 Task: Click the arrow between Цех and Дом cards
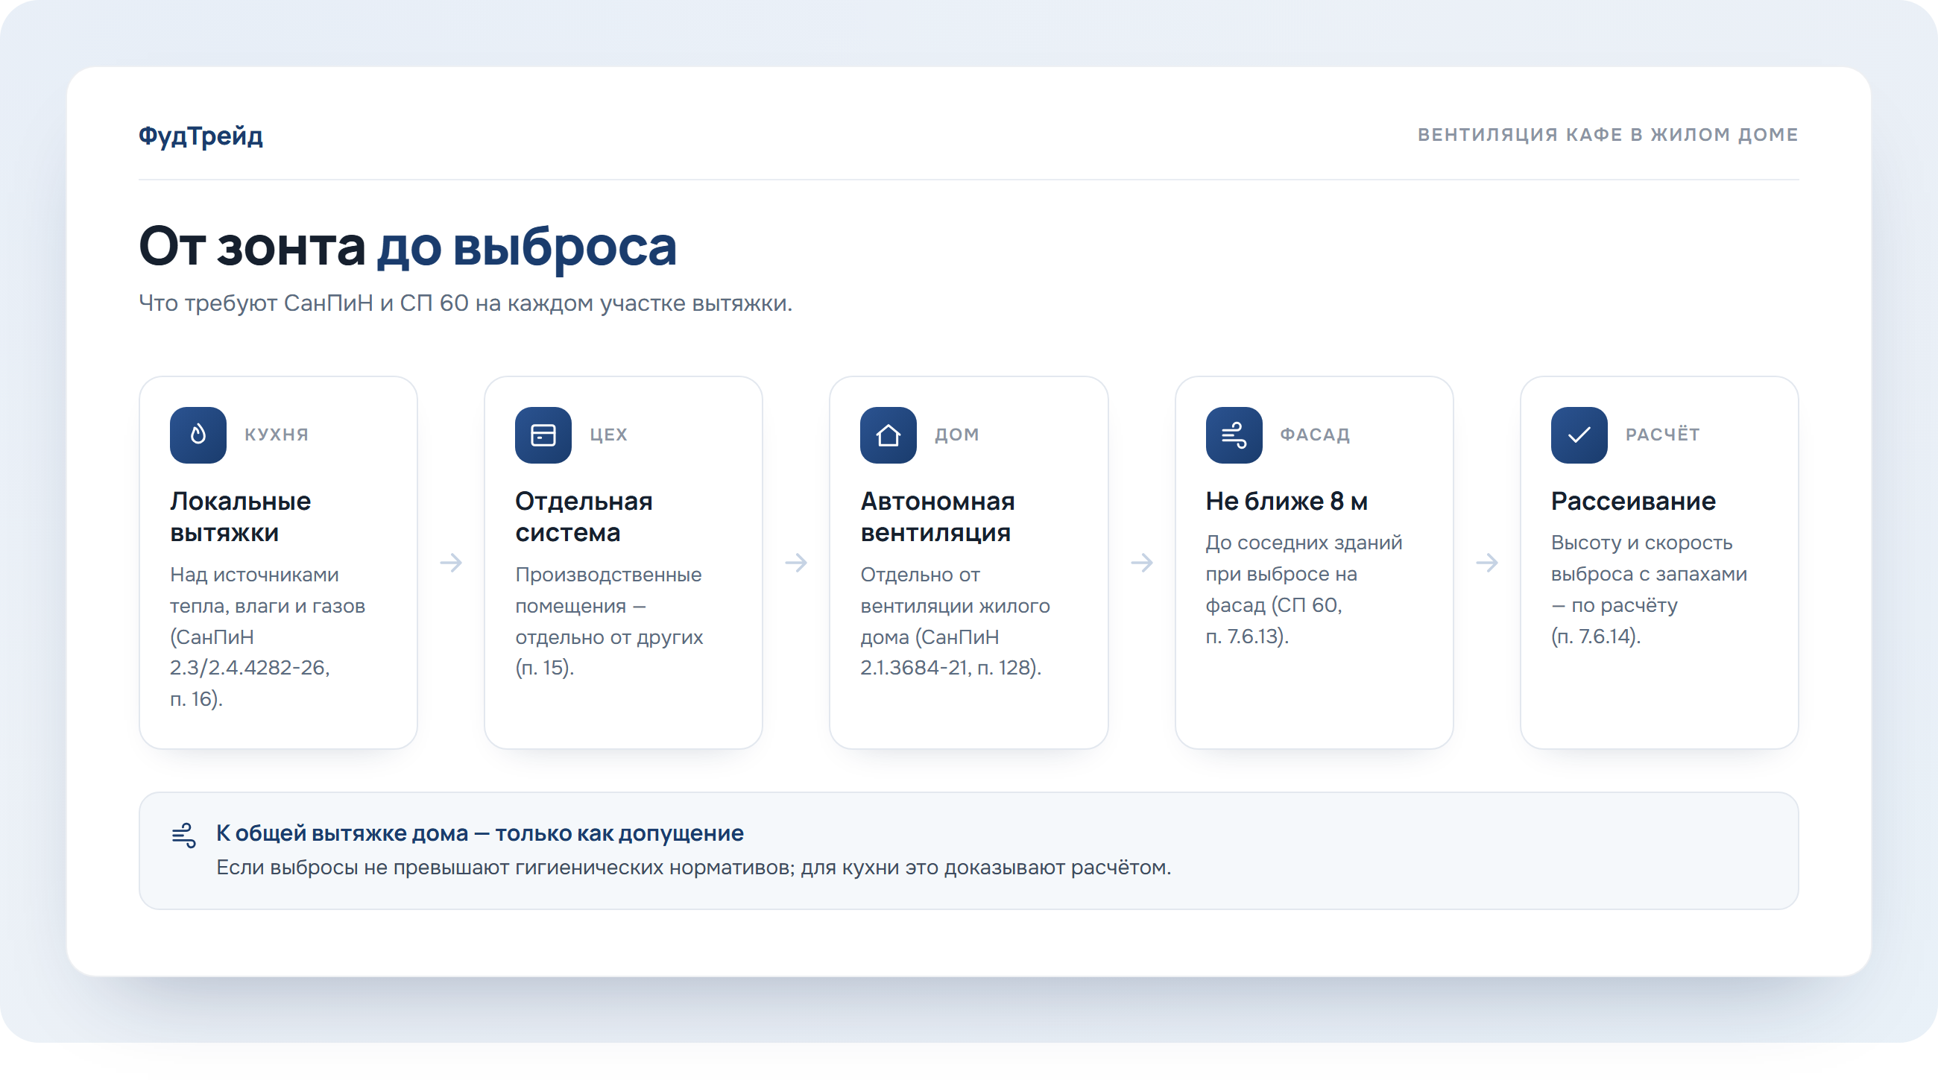(796, 563)
